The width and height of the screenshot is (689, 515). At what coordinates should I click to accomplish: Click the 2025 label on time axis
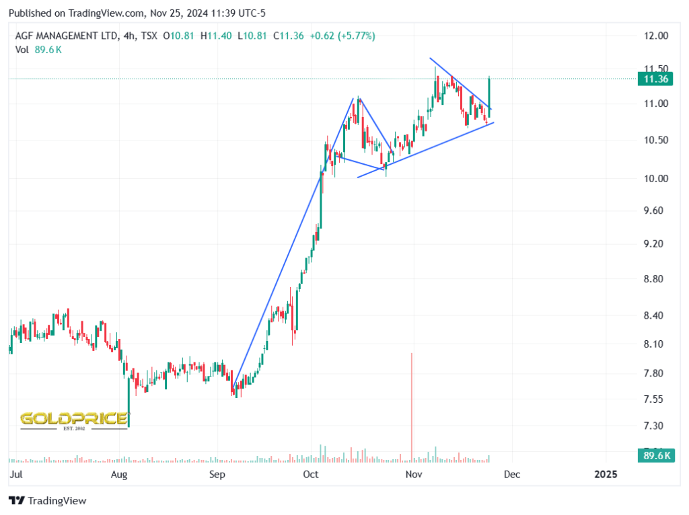(x=606, y=475)
